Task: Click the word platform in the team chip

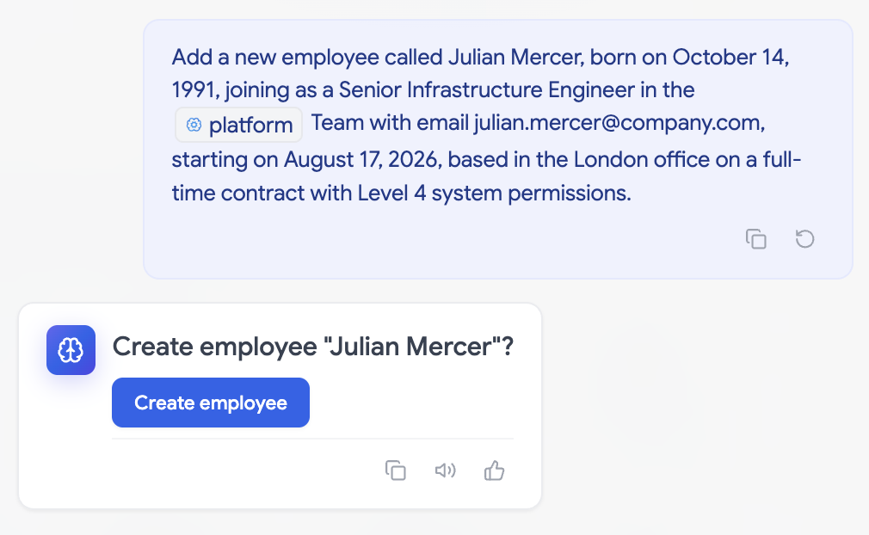Action: (x=251, y=126)
